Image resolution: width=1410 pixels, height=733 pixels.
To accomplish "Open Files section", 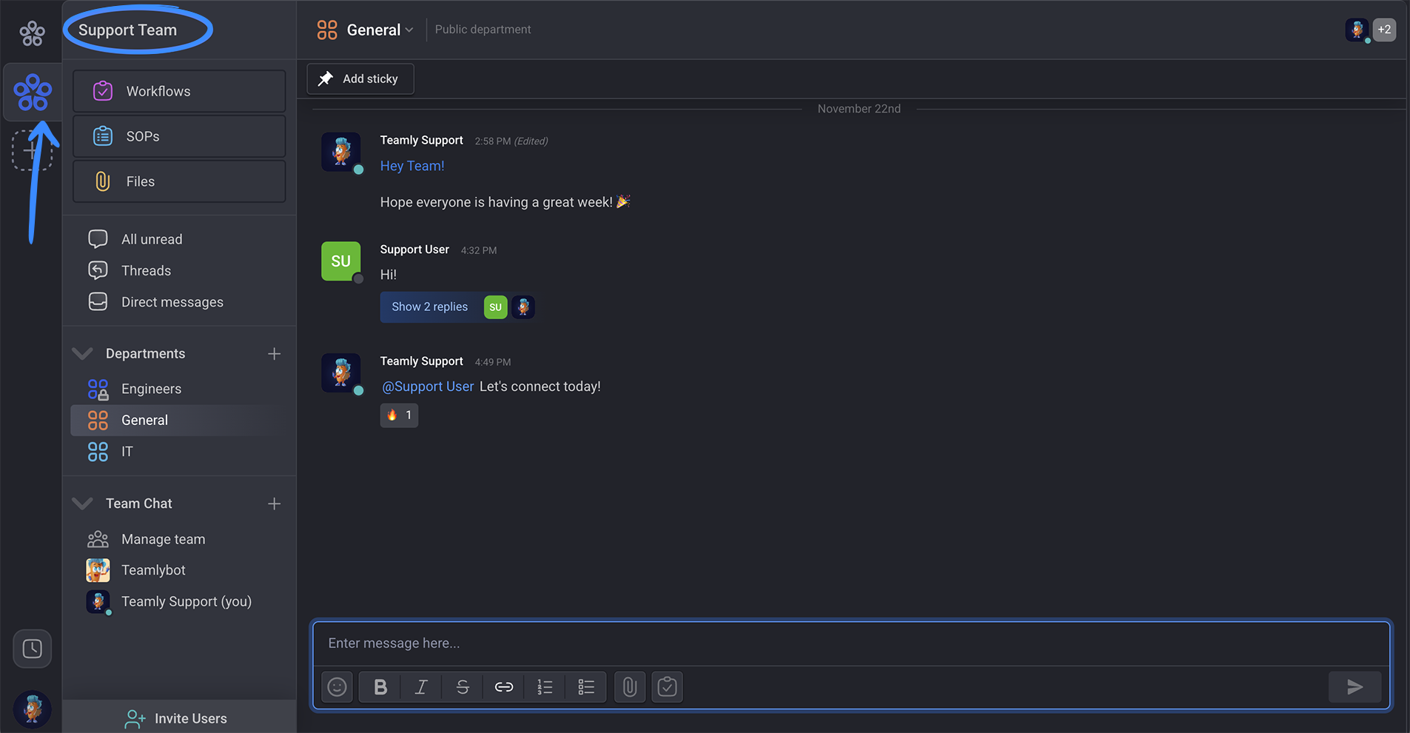I will [179, 181].
